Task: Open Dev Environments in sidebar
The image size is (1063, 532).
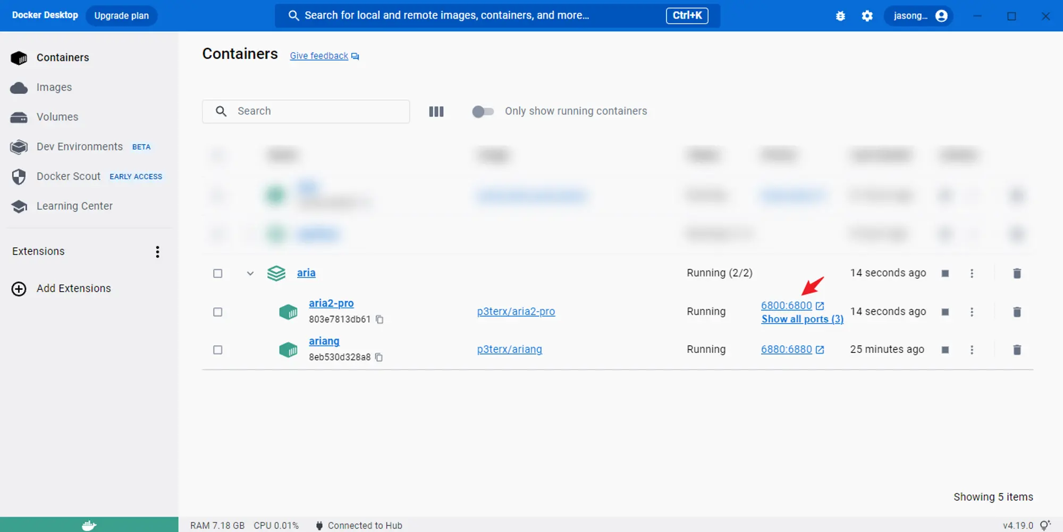Action: (x=80, y=147)
